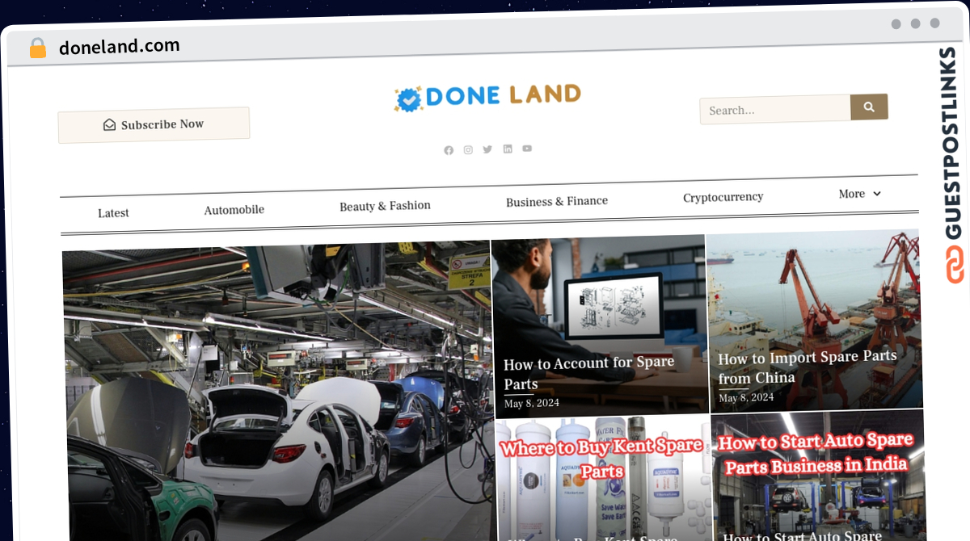This screenshot has width=970, height=541.
Task: Open the Latest menu item
Action: (113, 213)
